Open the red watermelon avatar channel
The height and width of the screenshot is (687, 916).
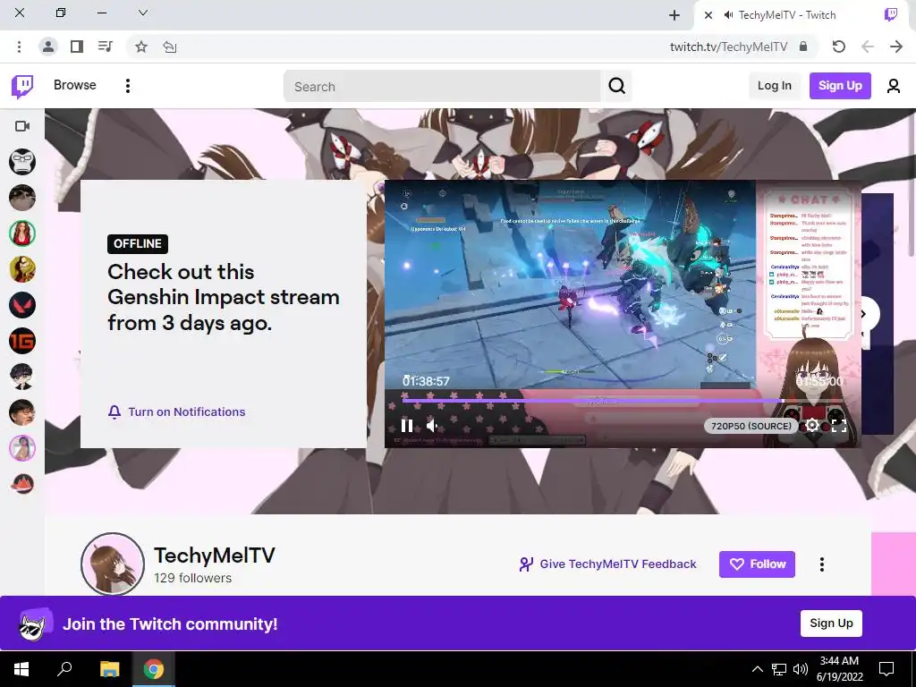pyautogui.click(x=22, y=484)
